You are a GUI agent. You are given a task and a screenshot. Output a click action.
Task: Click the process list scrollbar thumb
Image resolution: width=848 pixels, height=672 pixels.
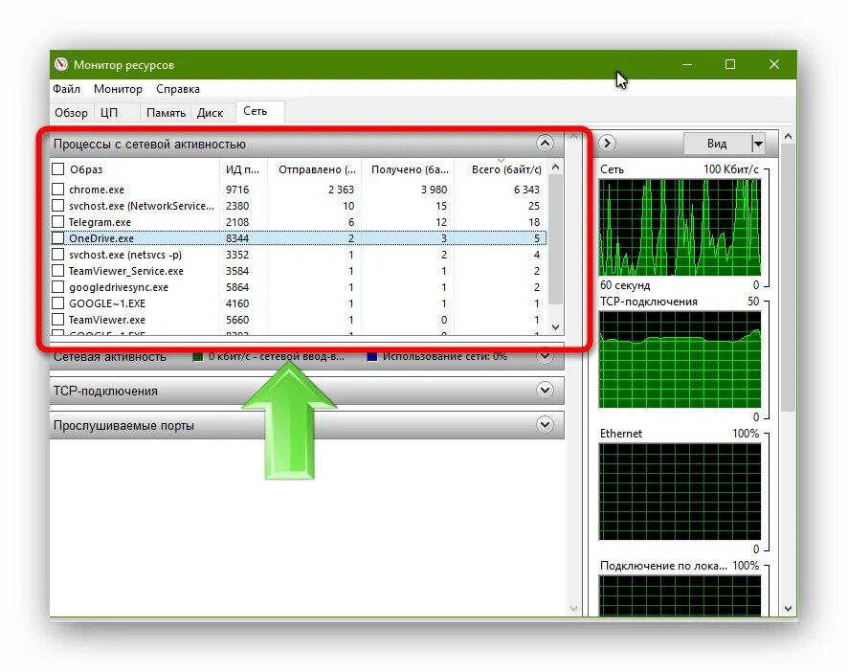tap(555, 238)
